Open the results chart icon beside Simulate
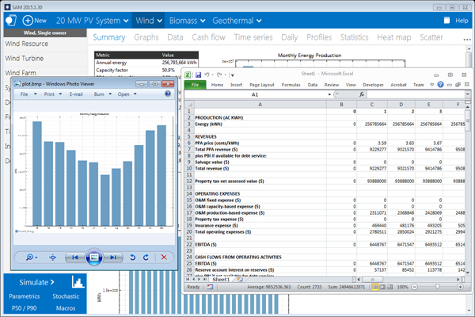The image size is (475, 317). (x=78, y=281)
